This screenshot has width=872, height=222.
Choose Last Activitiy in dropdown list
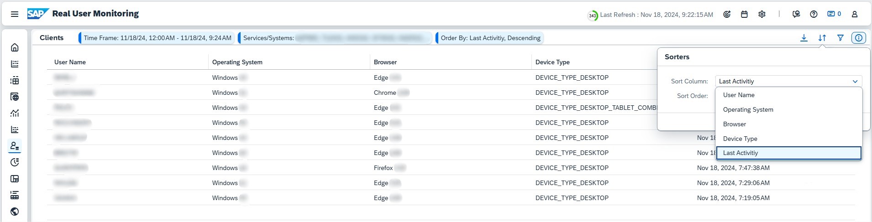pyautogui.click(x=740, y=153)
